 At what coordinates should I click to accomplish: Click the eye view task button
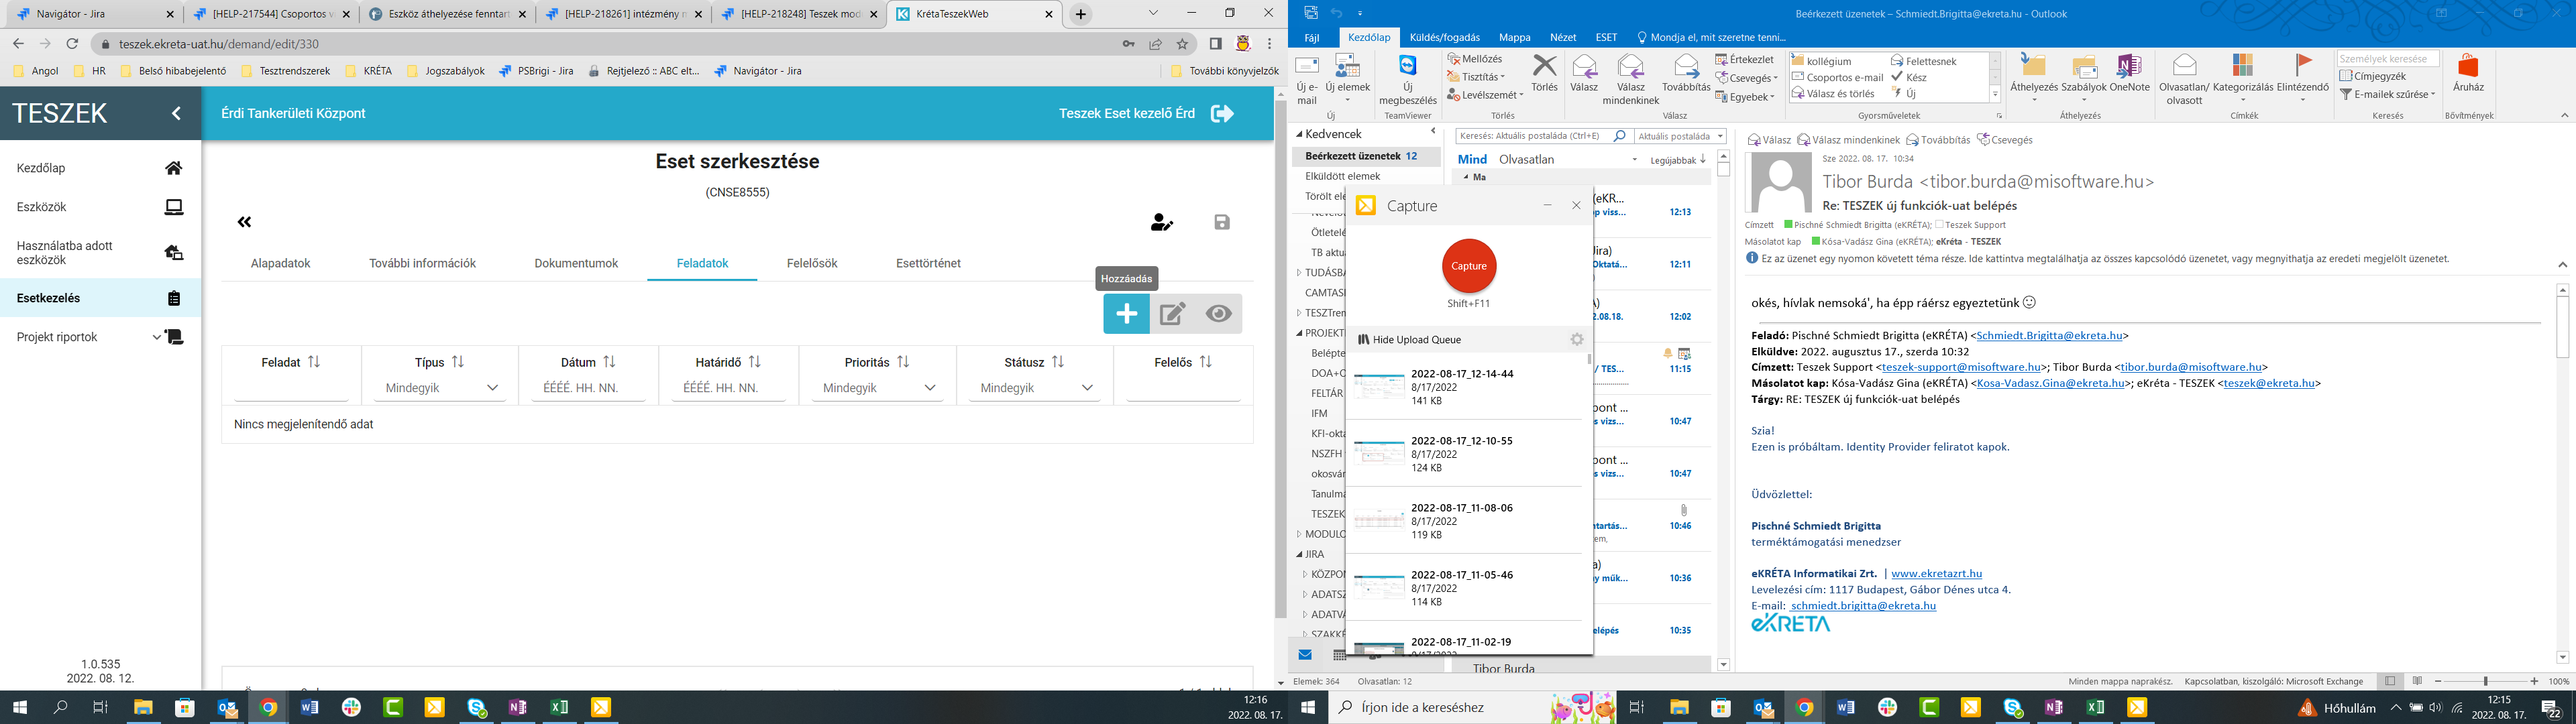[1218, 314]
